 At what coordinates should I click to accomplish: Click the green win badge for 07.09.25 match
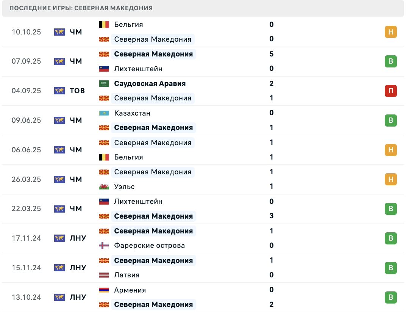coord(391,61)
